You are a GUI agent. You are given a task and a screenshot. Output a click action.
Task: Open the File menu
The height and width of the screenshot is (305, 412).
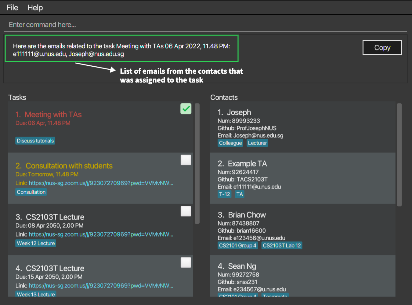(x=13, y=8)
